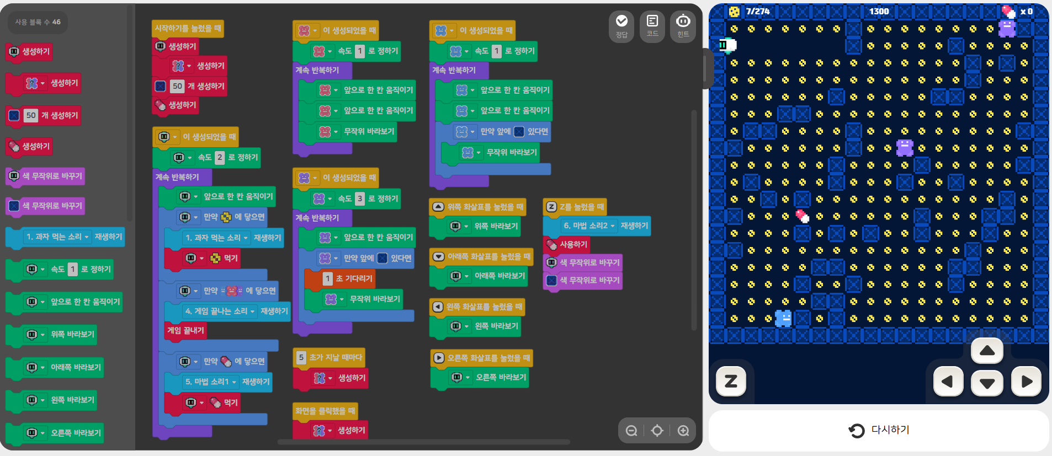This screenshot has width=1052, height=456.
Task: Open the 코드 view icon
Action: [652, 25]
